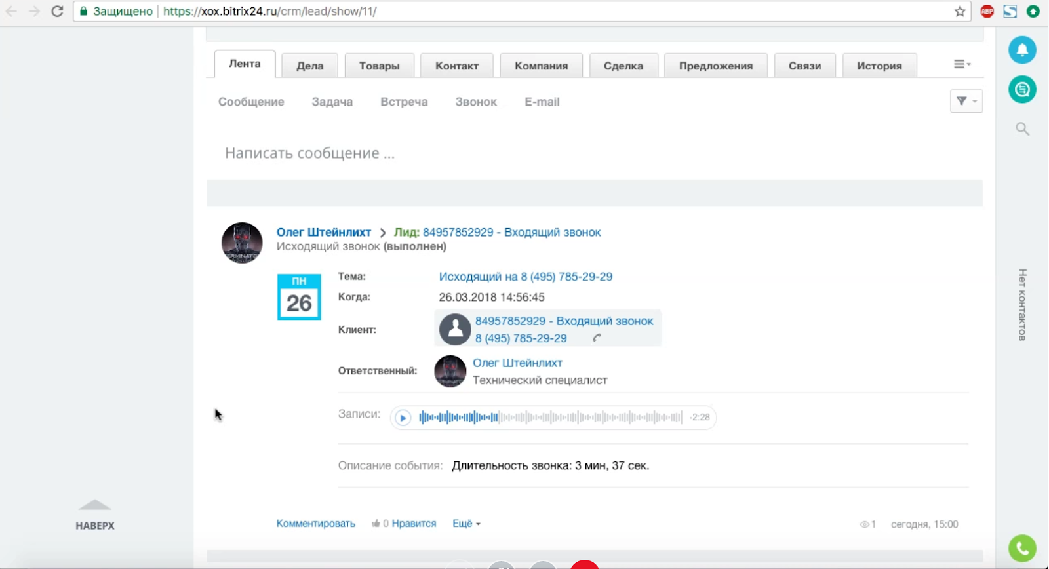Click the date text 26.03.2018 14:56:45

[x=492, y=297]
